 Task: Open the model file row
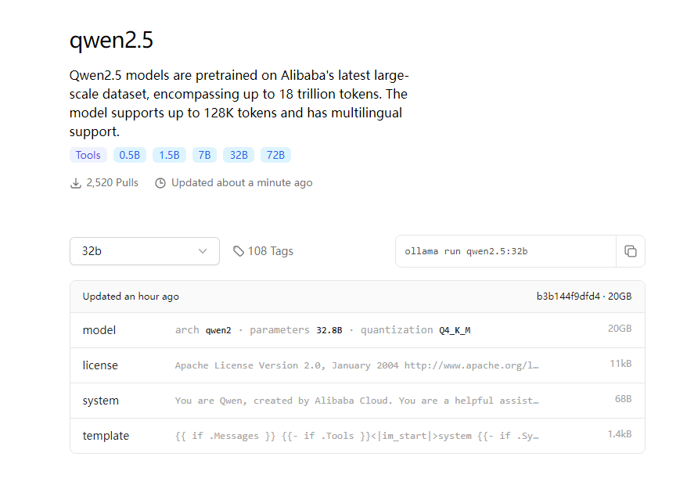coord(357,330)
